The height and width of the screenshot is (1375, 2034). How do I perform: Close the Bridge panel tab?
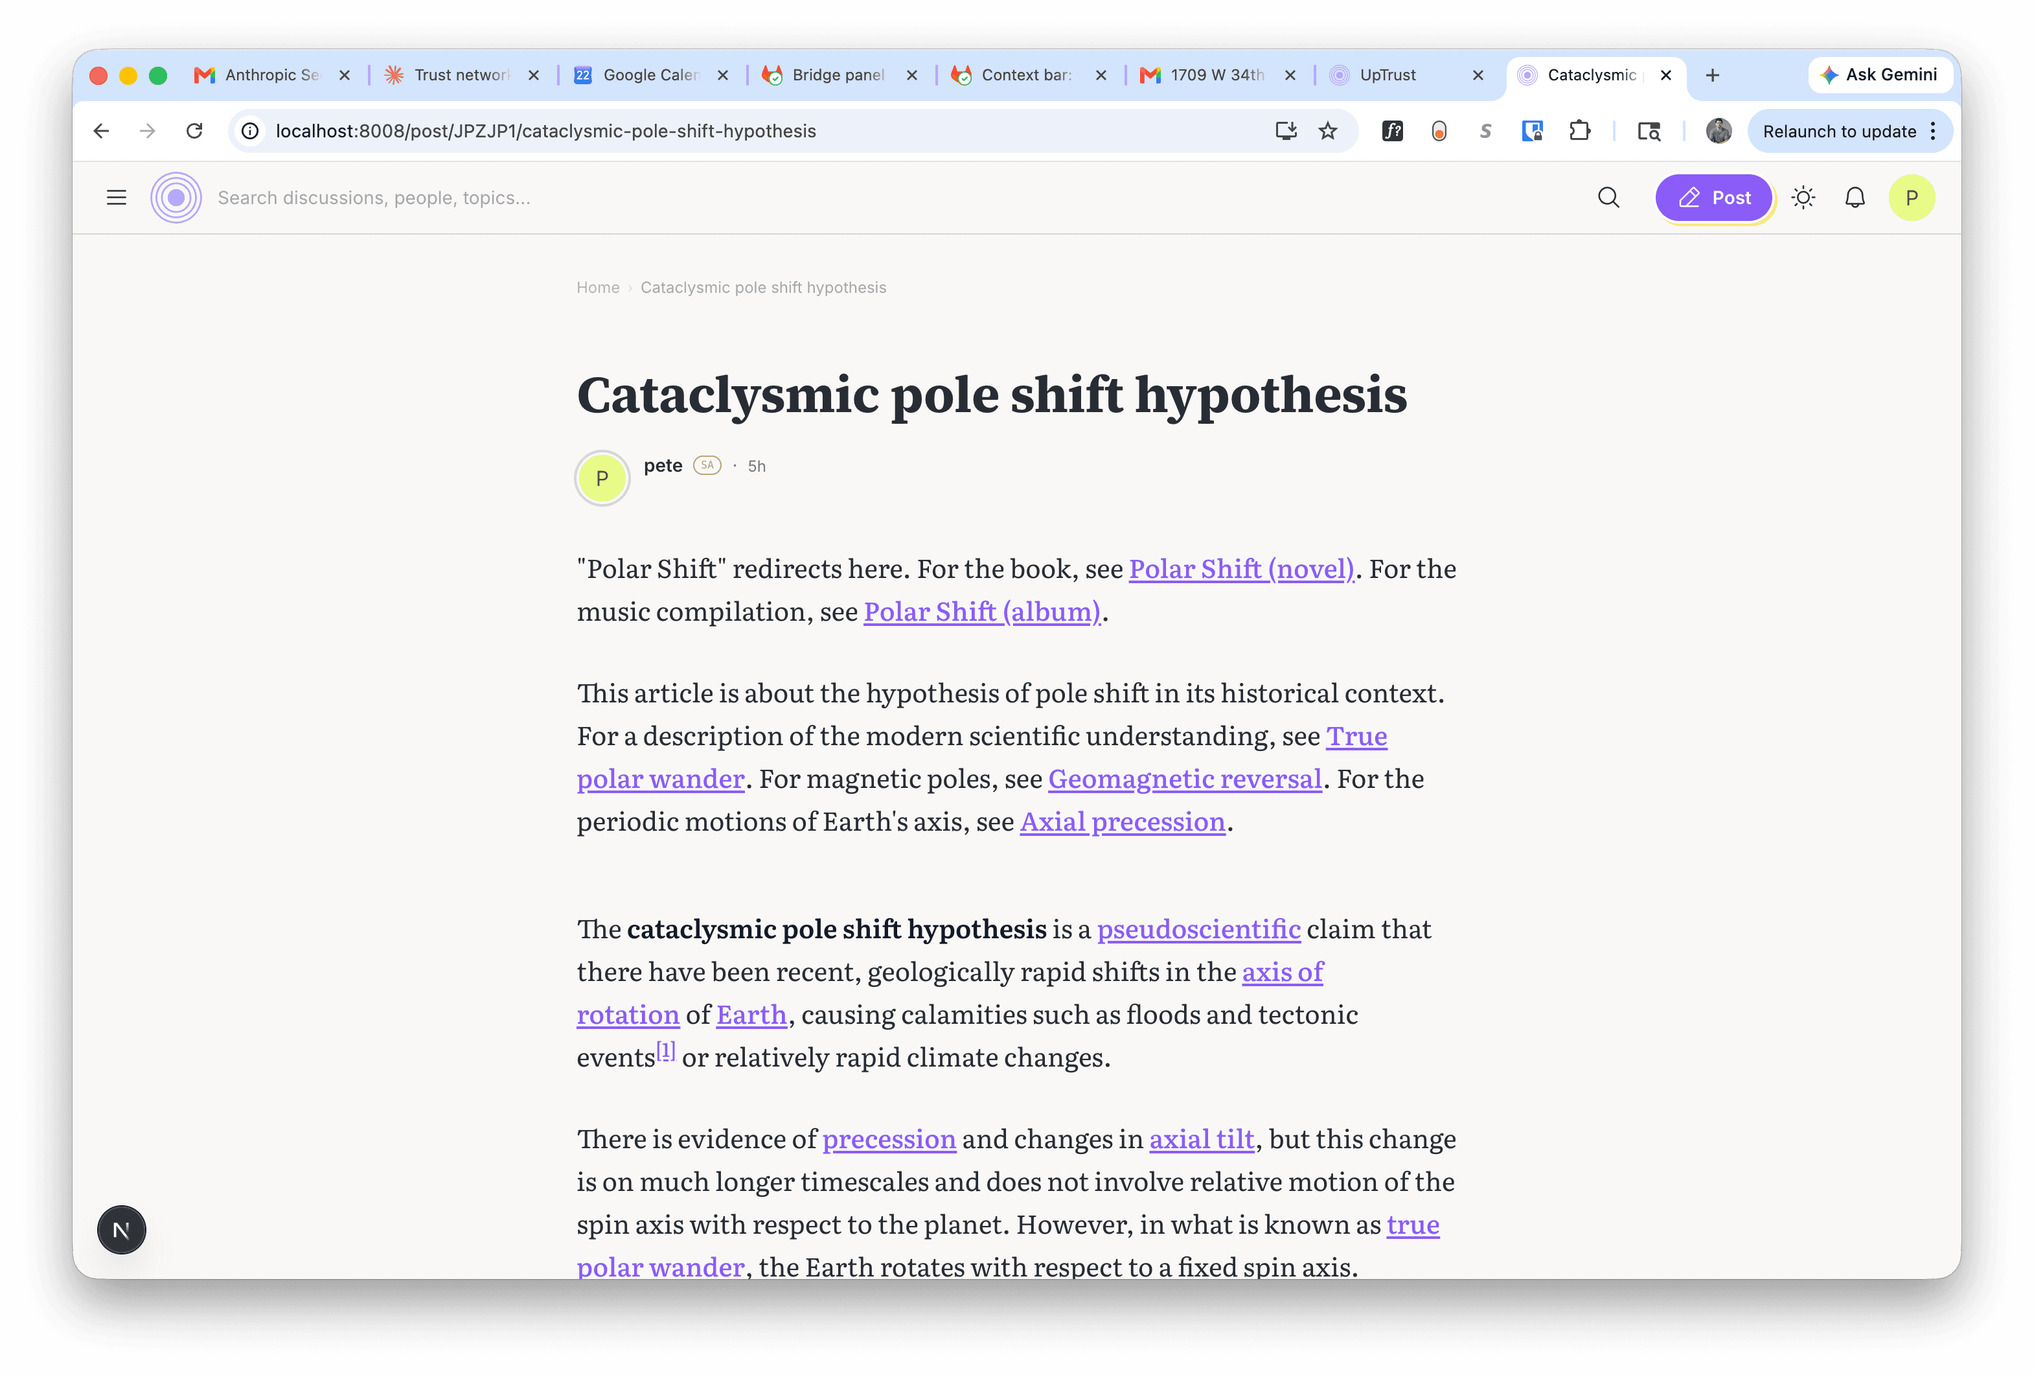[x=912, y=75]
